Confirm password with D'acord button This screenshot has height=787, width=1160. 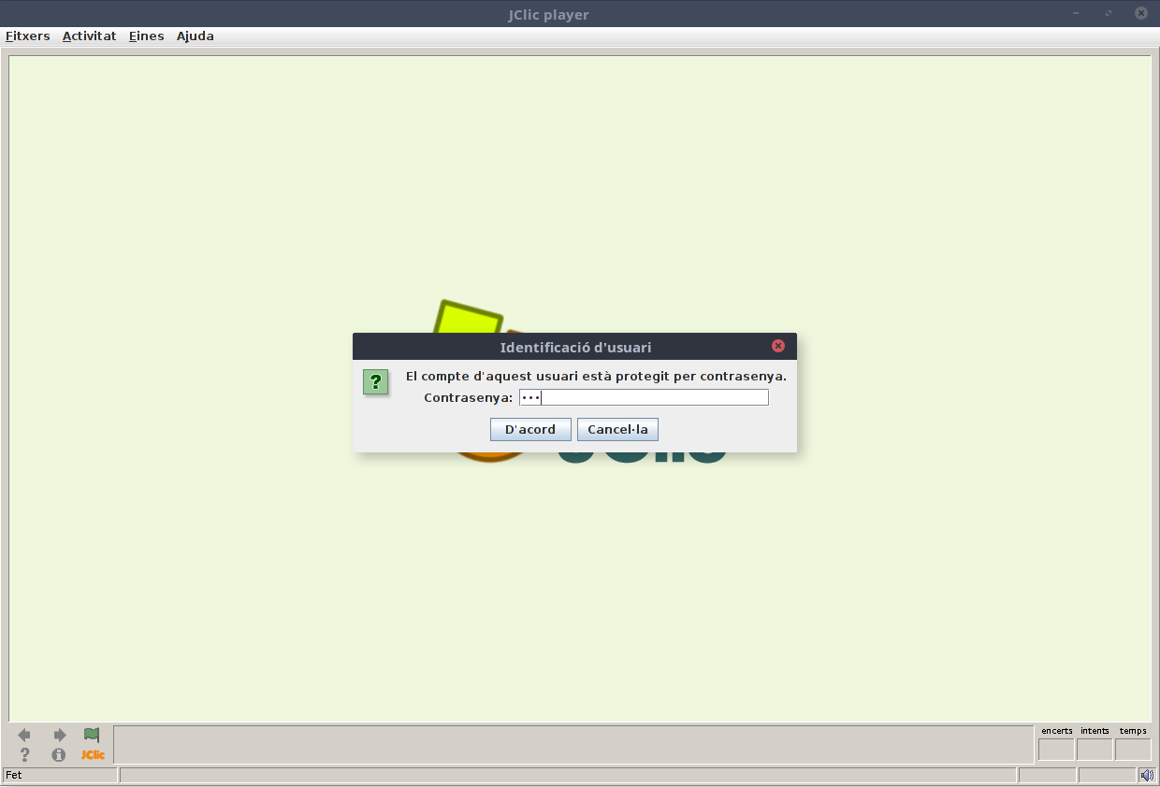pos(530,430)
